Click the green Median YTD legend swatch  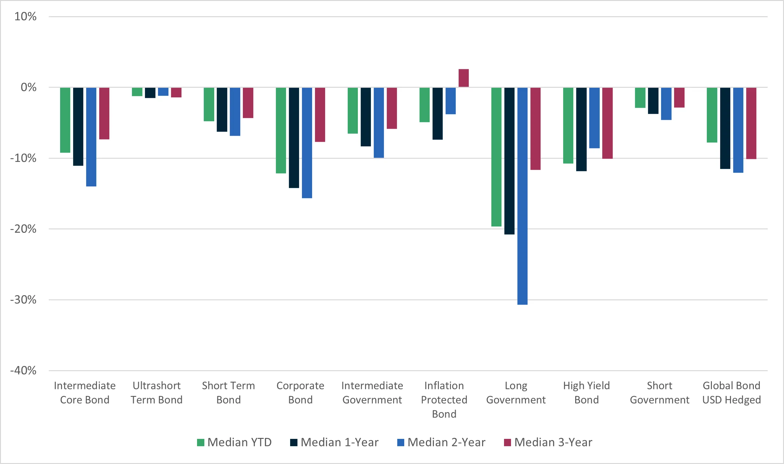pyautogui.click(x=201, y=442)
